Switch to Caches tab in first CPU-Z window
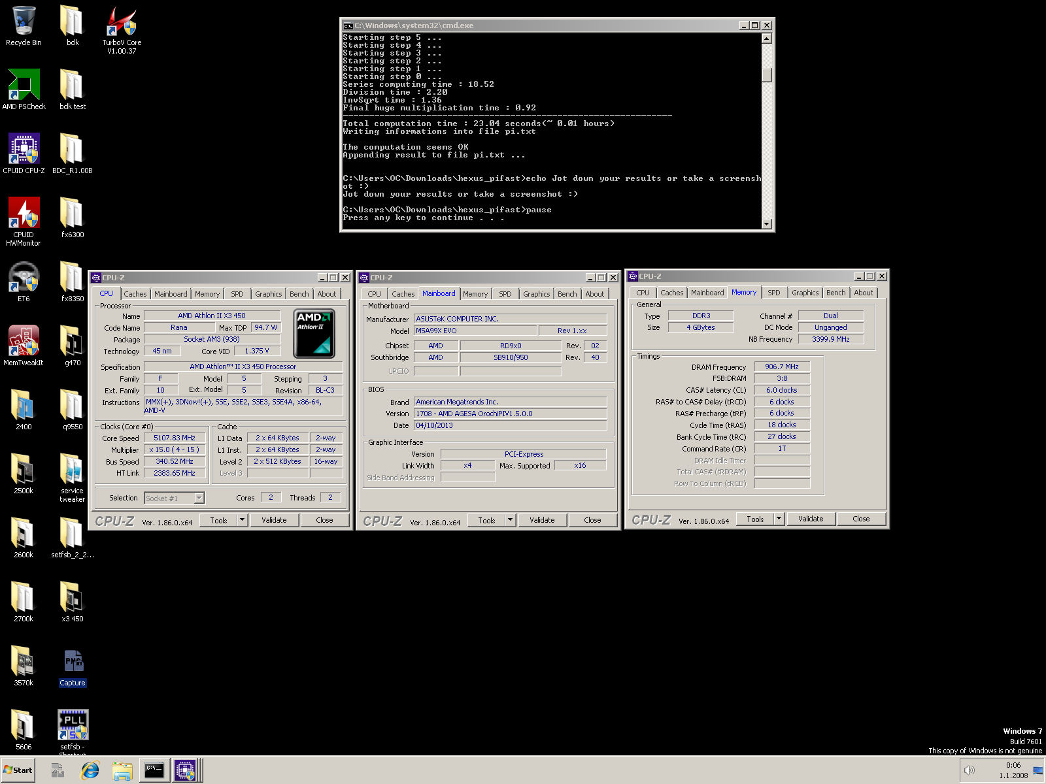Image resolution: width=1046 pixels, height=784 pixels. click(135, 294)
